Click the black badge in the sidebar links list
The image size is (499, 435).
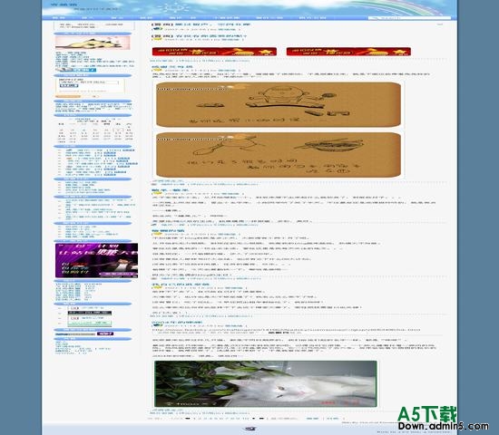point(90,313)
